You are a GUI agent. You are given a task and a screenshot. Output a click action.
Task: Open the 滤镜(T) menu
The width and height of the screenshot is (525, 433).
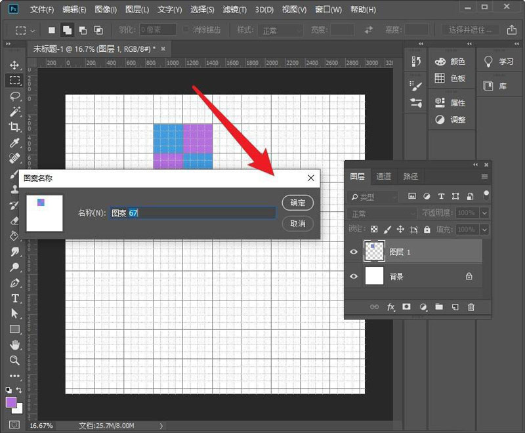click(234, 10)
